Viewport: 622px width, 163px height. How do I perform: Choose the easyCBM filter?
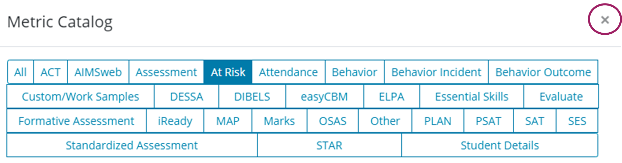point(324,97)
